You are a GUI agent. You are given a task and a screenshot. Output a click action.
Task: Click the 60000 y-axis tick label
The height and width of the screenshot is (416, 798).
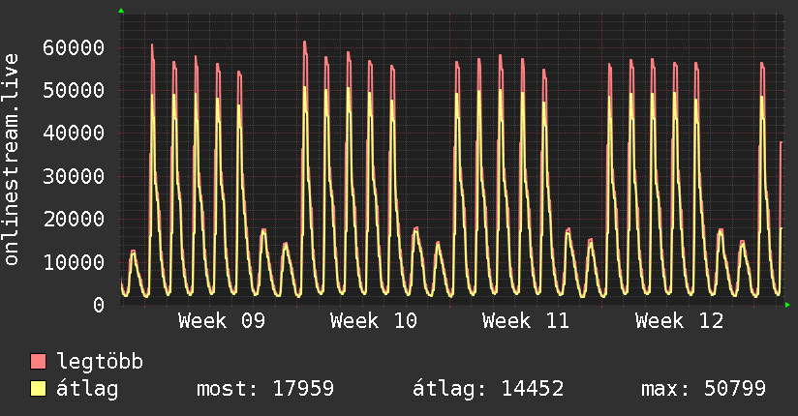(x=74, y=47)
